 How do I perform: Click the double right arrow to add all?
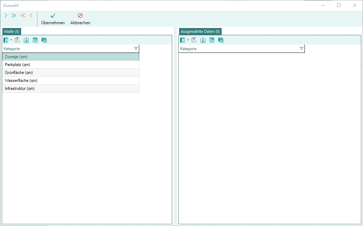tap(14, 16)
